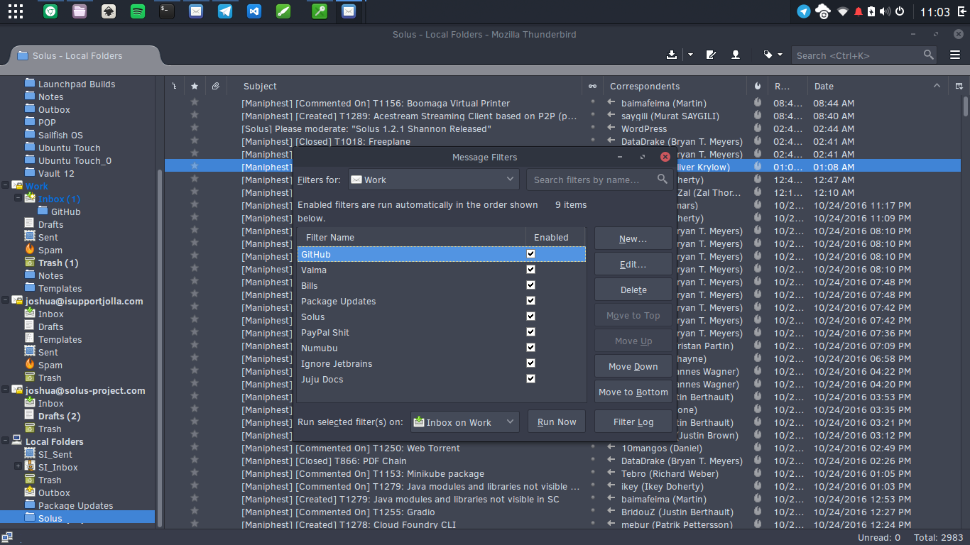Click the Edit filter button
The width and height of the screenshot is (970, 545).
tap(633, 264)
